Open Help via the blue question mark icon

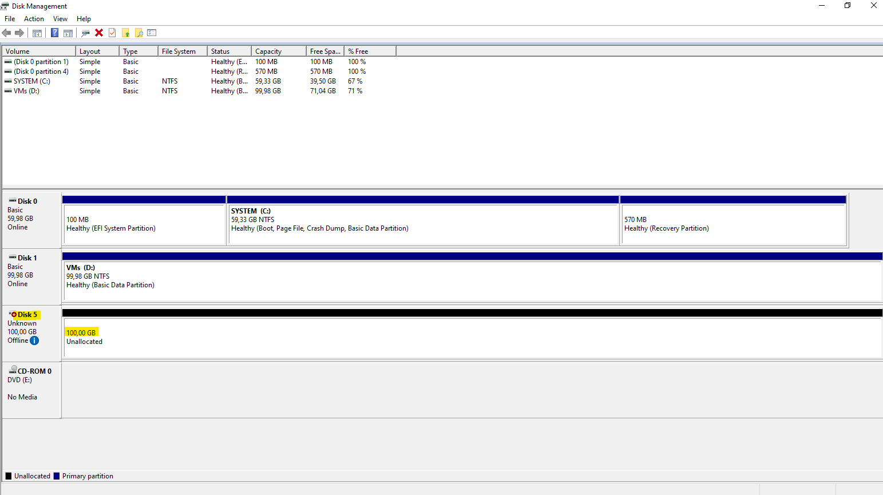(54, 33)
